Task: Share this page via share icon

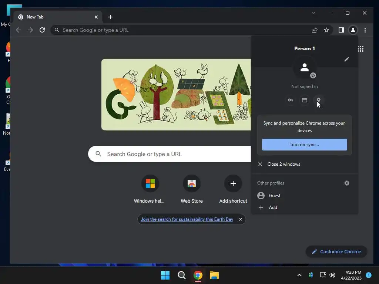Action: tap(315, 30)
